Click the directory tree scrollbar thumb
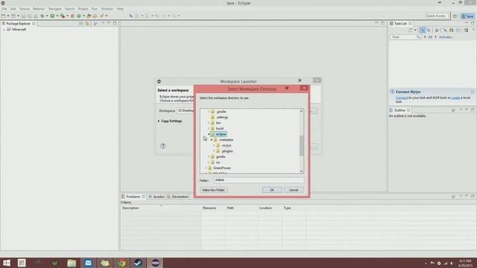 tap(301, 146)
